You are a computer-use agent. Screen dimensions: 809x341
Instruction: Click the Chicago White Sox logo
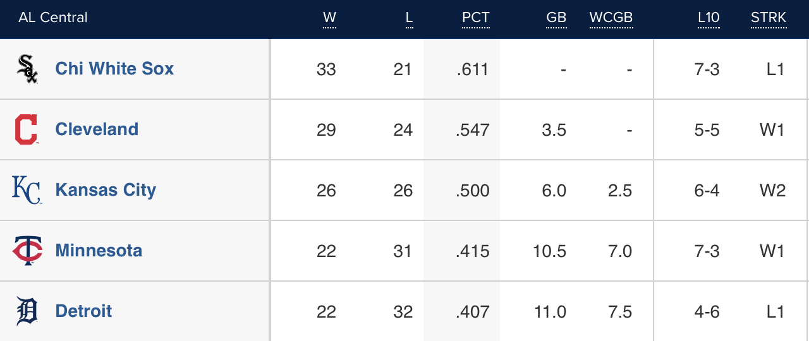coord(27,69)
